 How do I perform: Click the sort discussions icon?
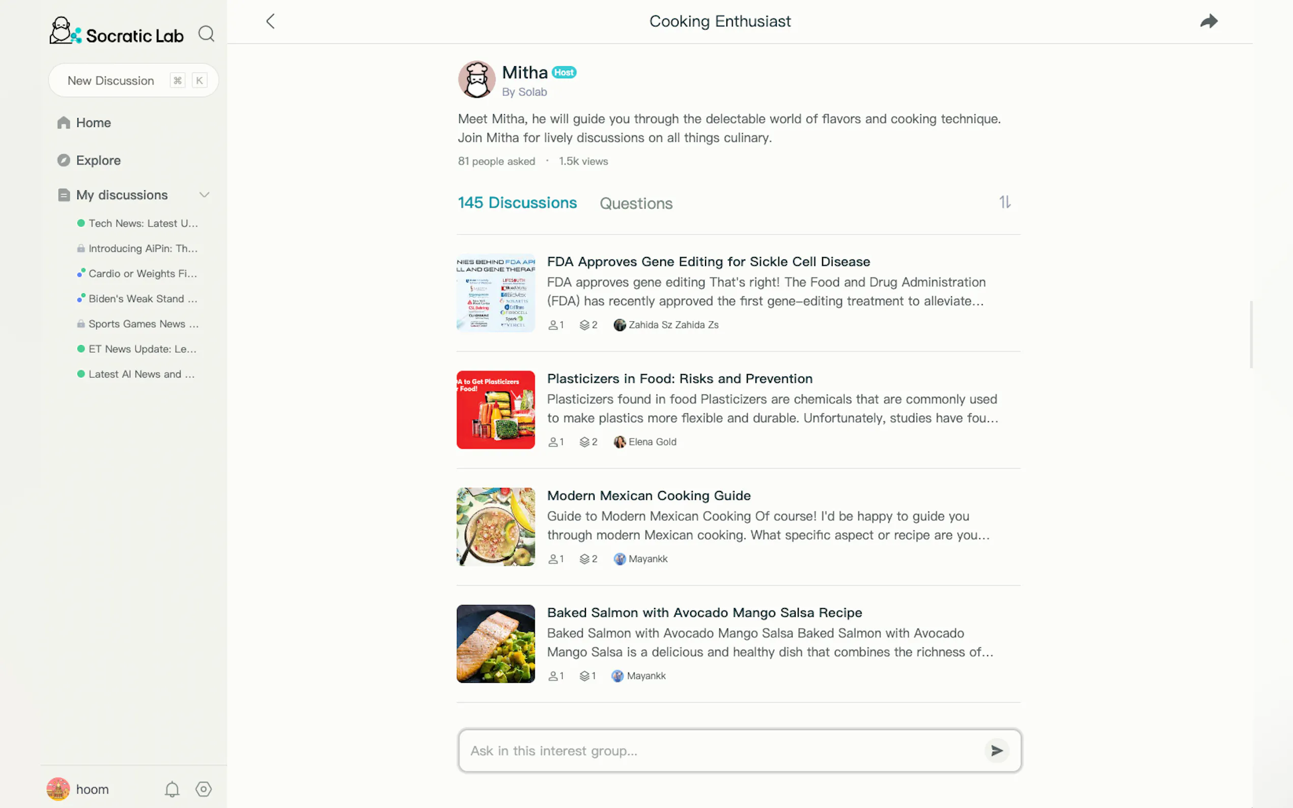1005,202
